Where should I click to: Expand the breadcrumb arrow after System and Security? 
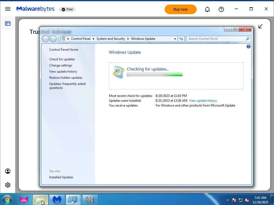[x=128, y=39]
